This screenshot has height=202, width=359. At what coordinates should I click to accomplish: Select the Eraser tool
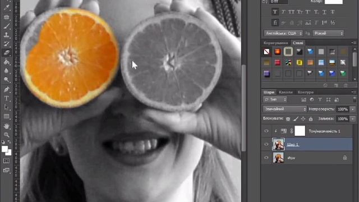point(6,53)
